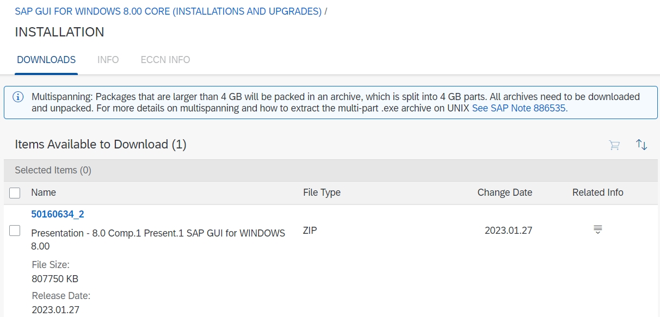This screenshot has height=317, width=660.
Task: Switch to the DOWNLOADS tab
Action: 46,60
